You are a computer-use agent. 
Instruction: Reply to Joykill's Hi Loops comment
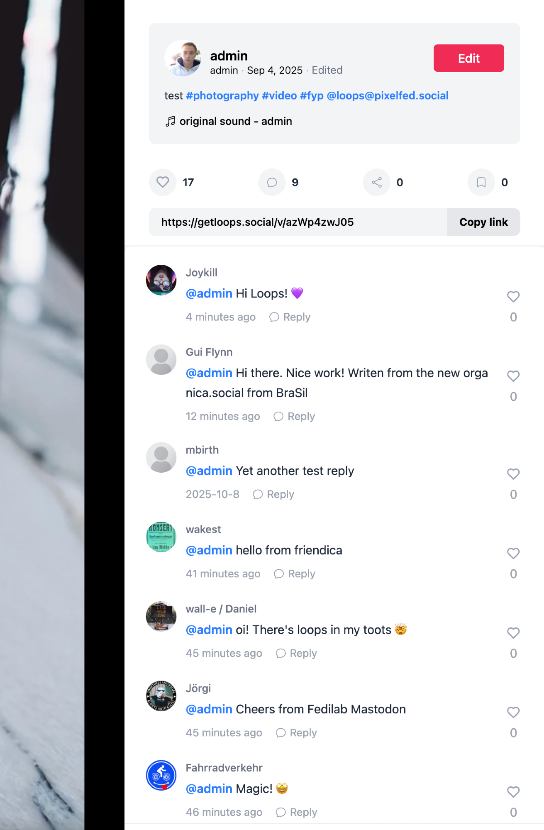click(290, 317)
